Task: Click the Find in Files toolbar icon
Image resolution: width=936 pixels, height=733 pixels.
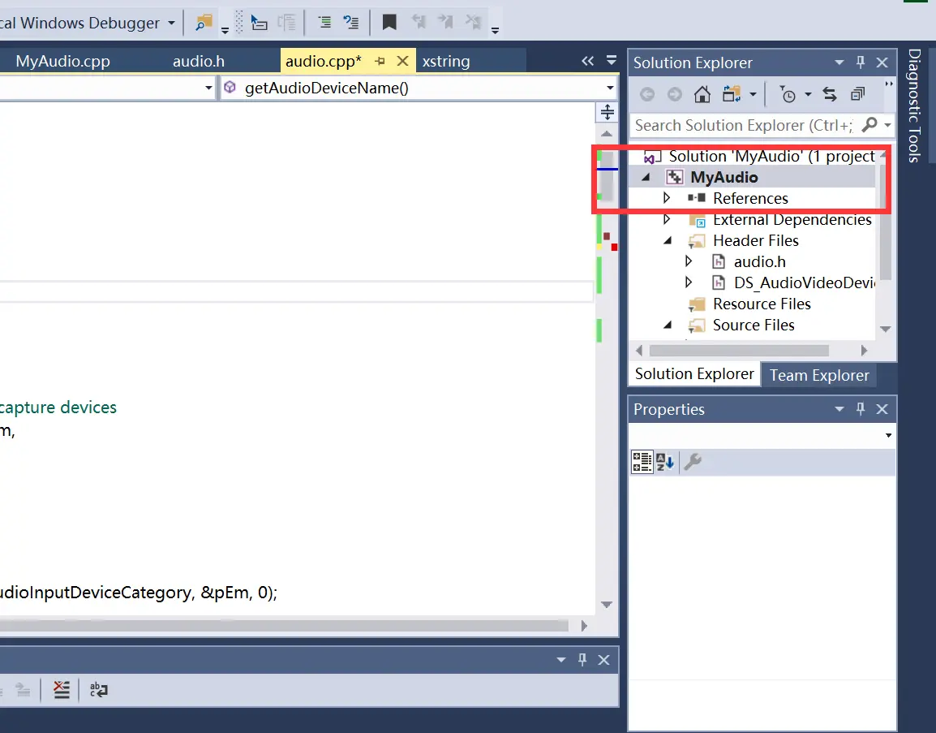Action: (204, 23)
